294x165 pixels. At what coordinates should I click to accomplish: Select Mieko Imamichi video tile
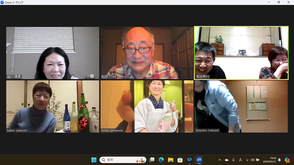tap(53, 106)
